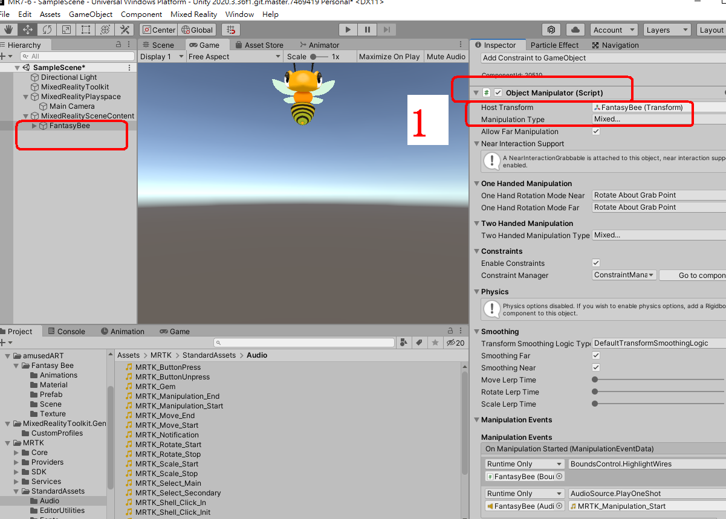This screenshot has height=519, width=726.
Task: Toggle hidden packages visibility showing 20
Action: pos(455,343)
